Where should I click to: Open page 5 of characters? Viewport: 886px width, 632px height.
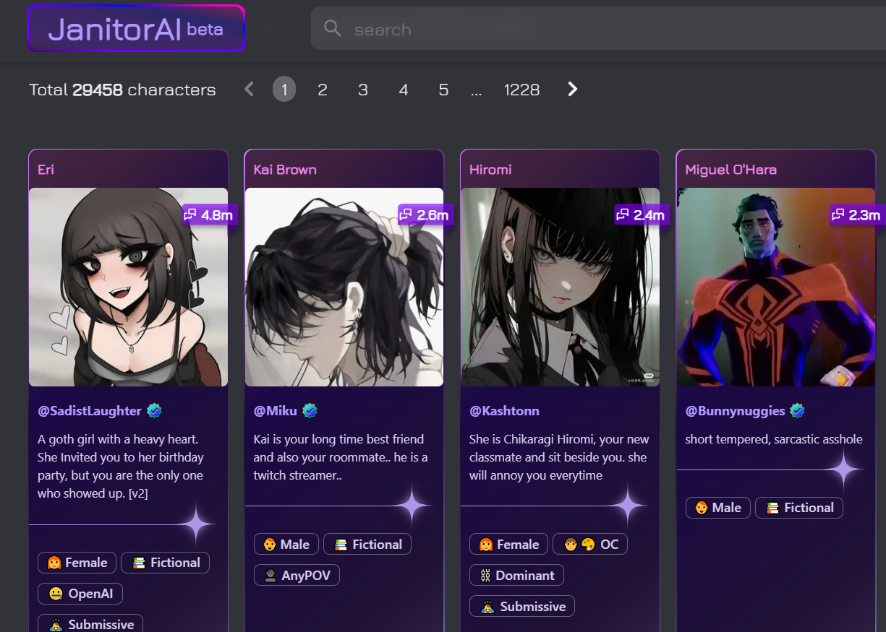(x=443, y=90)
